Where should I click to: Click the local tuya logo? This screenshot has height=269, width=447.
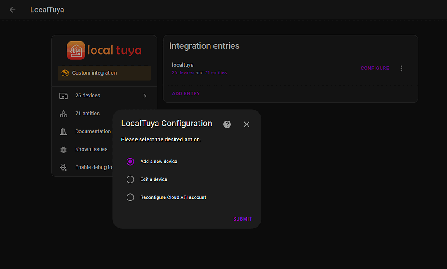104,51
